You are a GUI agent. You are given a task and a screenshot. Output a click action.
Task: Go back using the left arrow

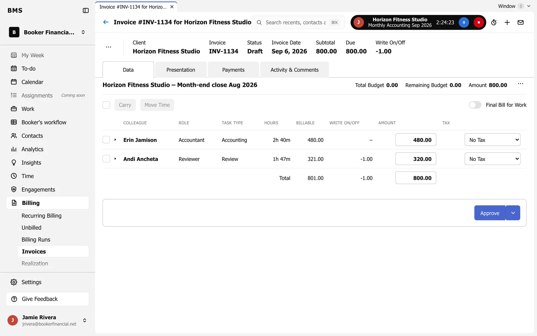[106, 22]
